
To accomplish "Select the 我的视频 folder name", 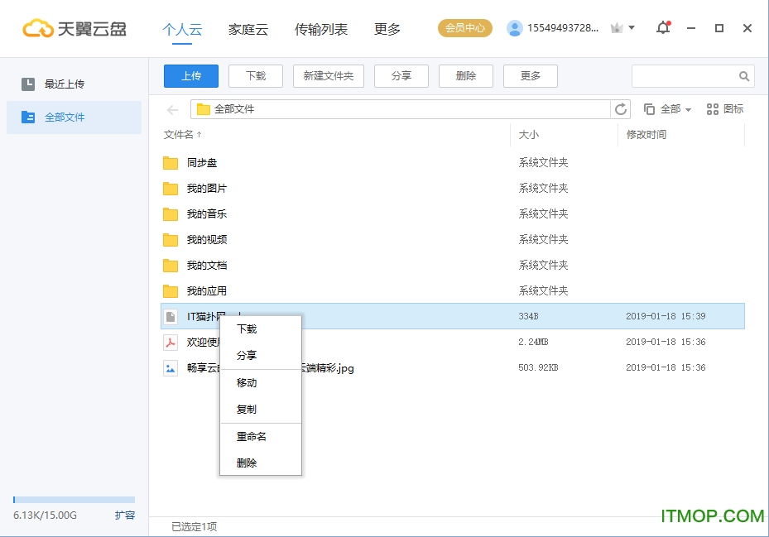I will pyautogui.click(x=206, y=240).
